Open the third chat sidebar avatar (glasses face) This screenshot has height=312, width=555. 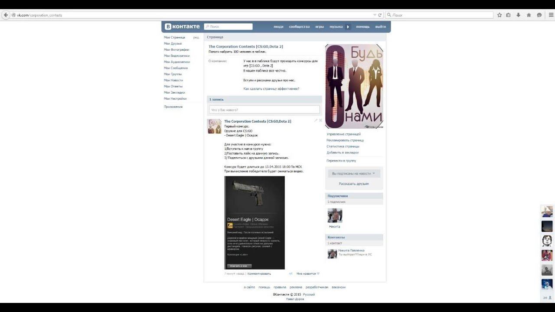[x=547, y=240]
